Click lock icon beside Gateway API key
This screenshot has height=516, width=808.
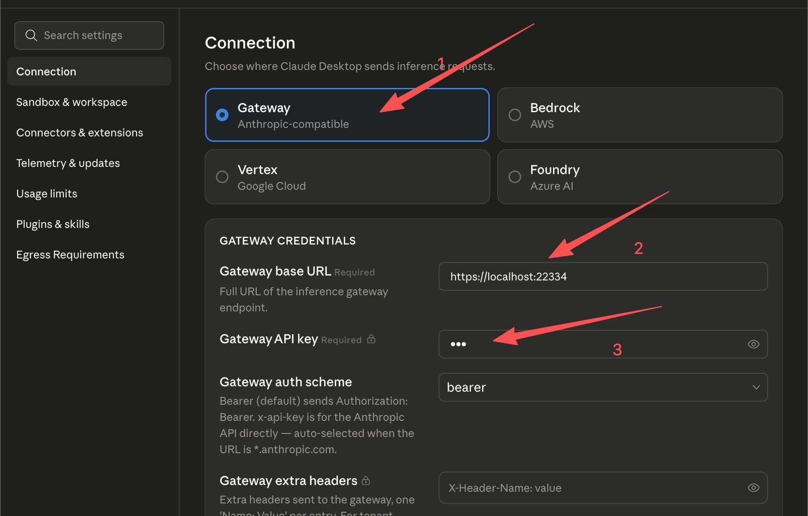coord(371,339)
